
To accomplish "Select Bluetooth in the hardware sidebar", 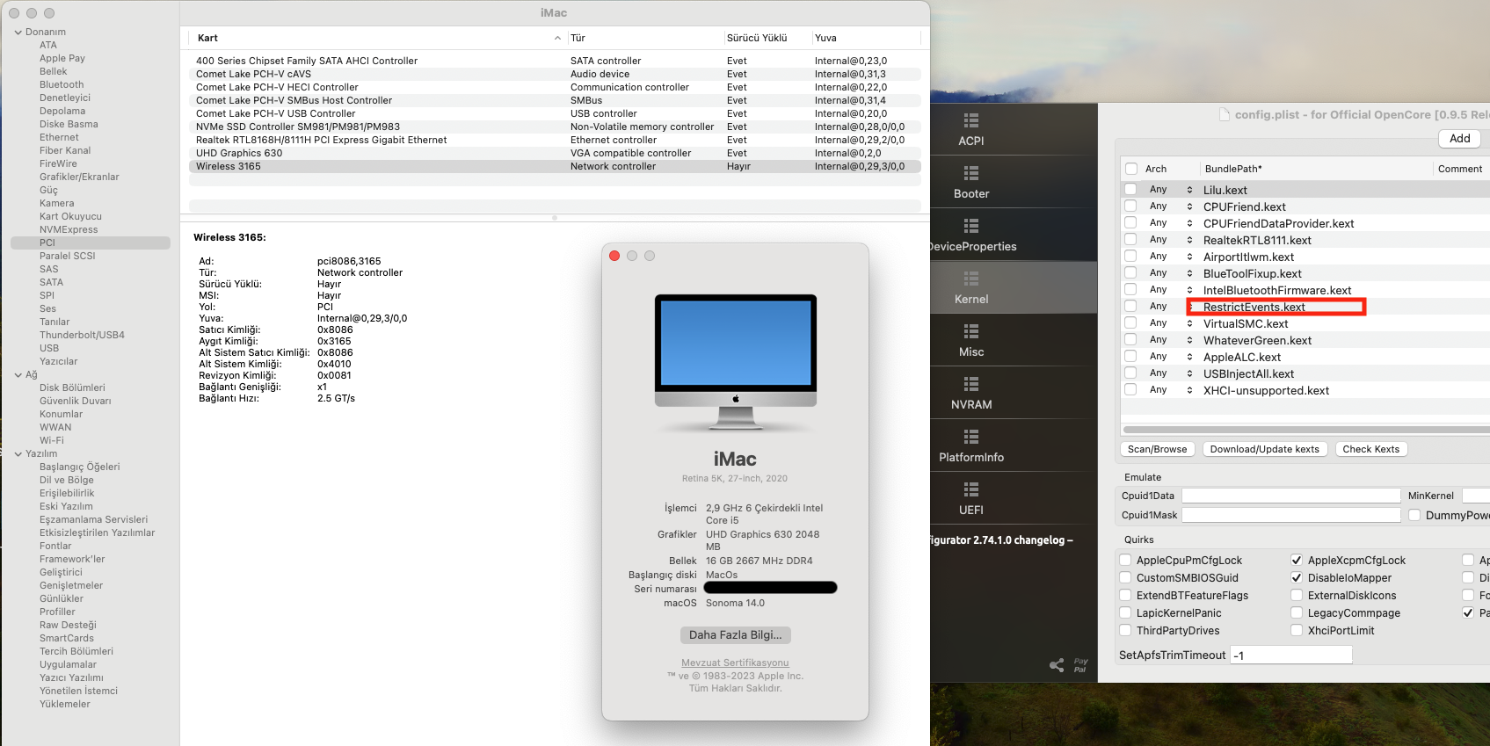I will pyautogui.click(x=62, y=85).
